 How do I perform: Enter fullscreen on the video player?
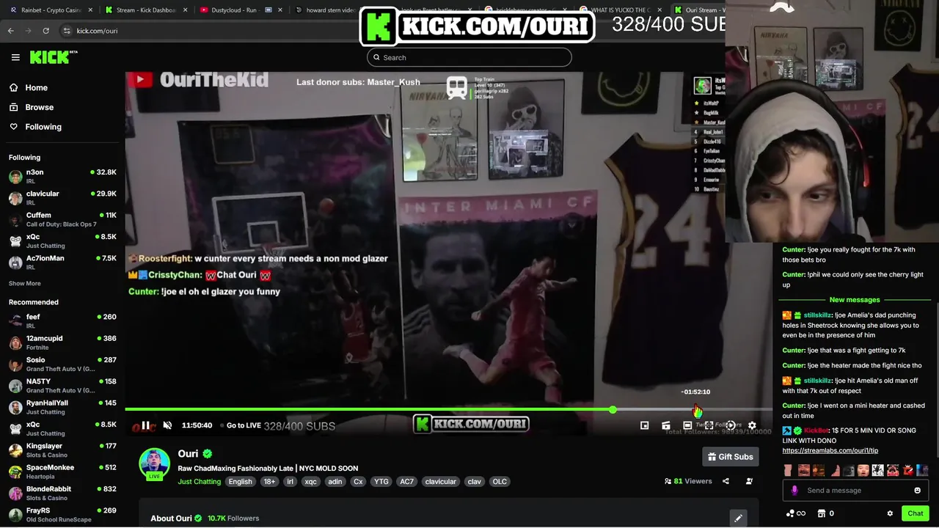(x=709, y=425)
